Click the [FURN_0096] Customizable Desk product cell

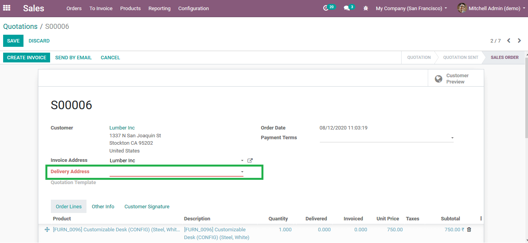[x=117, y=230]
